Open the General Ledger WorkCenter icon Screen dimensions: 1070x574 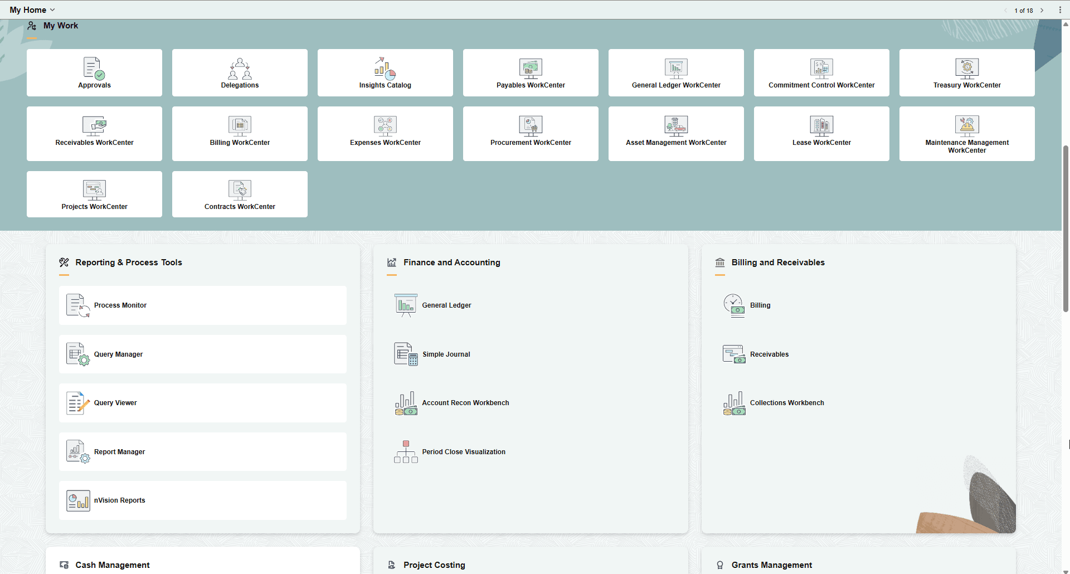[x=676, y=68]
